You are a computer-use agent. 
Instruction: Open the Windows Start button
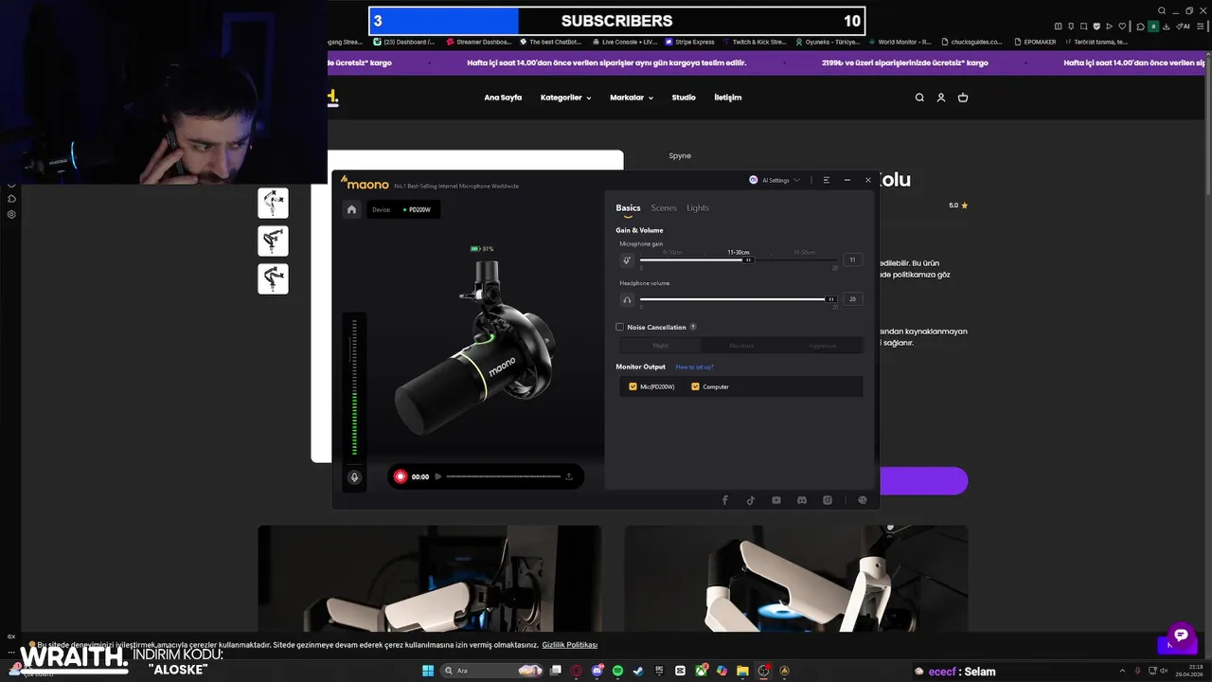(428, 671)
